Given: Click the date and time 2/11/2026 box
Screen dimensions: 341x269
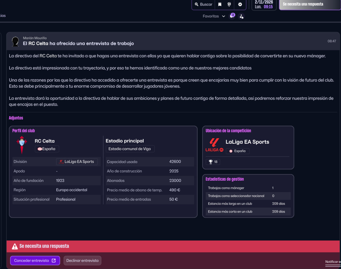Looking at the screenshot, I should click(264, 4).
